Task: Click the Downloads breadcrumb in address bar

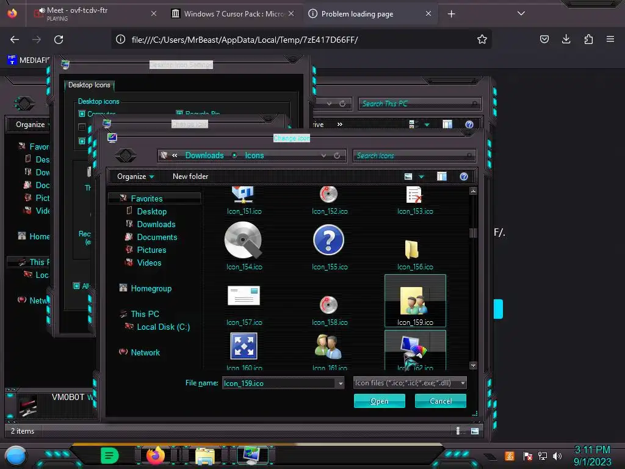Action: point(204,156)
